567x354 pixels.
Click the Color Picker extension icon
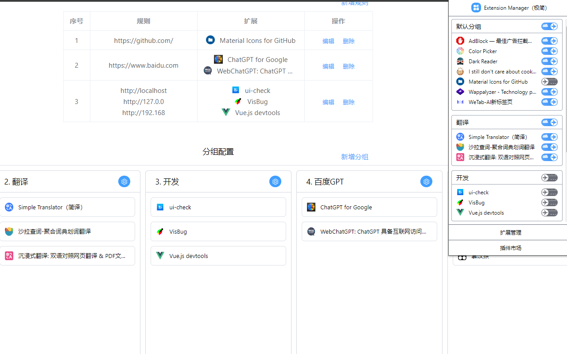coord(460,51)
